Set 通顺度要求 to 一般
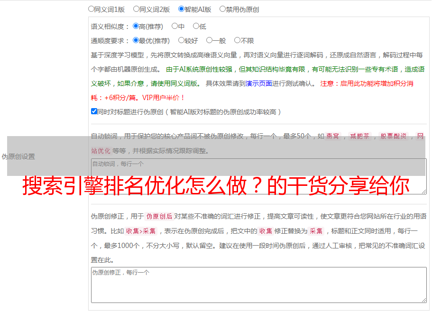Image resolution: width=432 pixels, height=312 pixels. [210, 40]
